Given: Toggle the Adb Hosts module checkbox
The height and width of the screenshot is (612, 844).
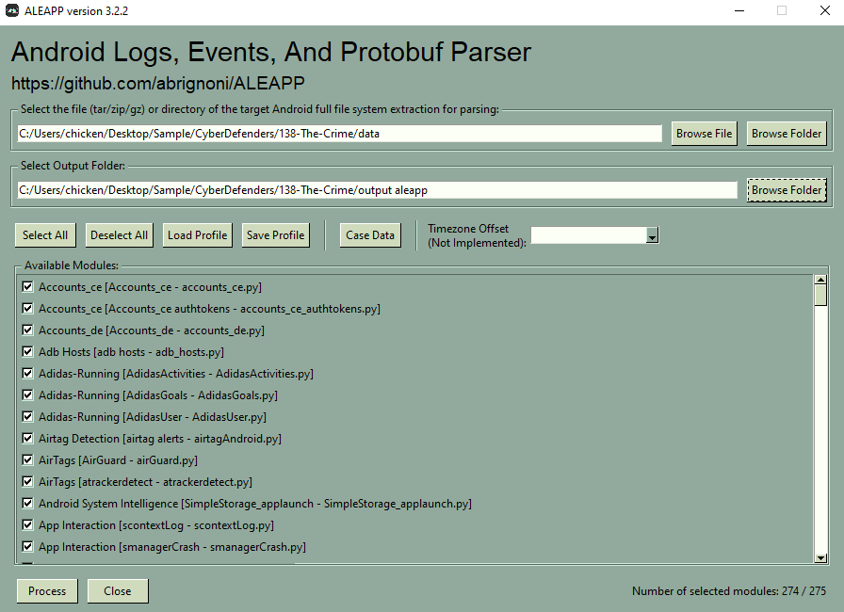Looking at the screenshot, I should tap(27, 352).
